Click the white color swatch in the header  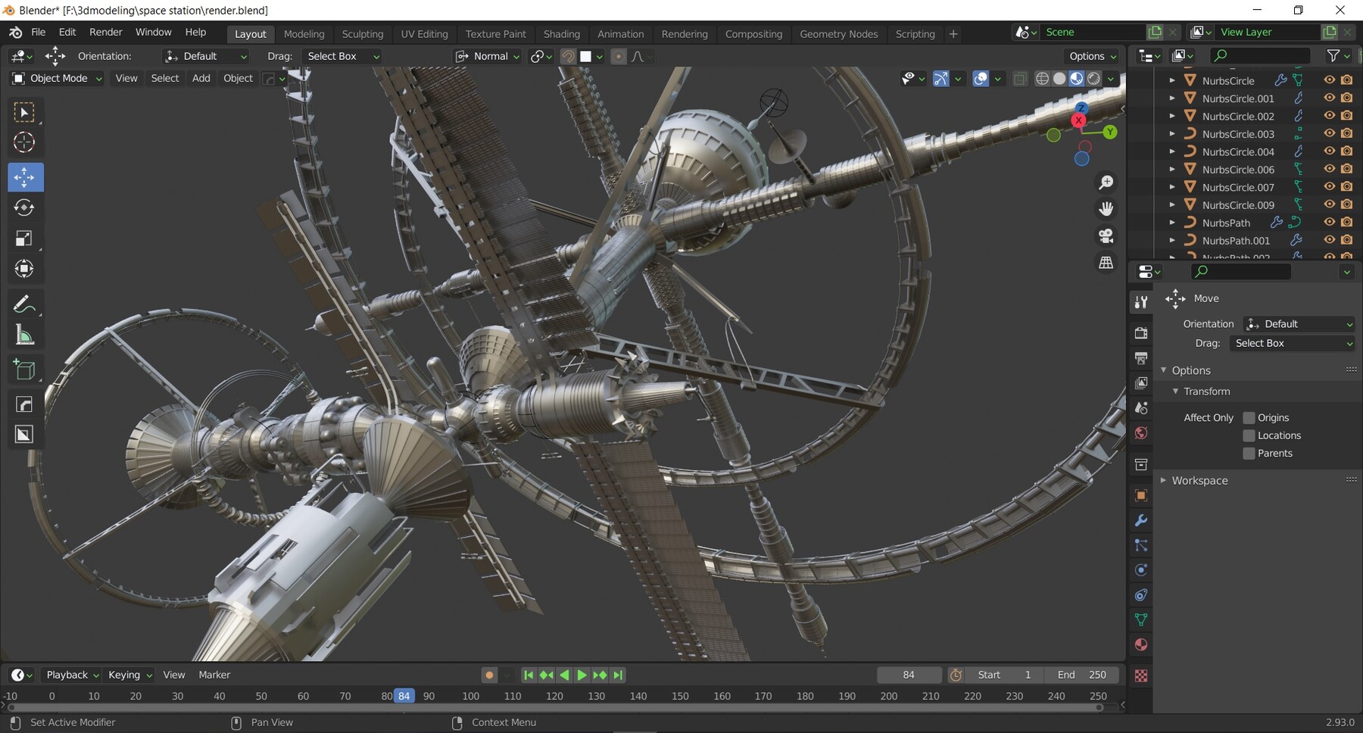point(587,56)
